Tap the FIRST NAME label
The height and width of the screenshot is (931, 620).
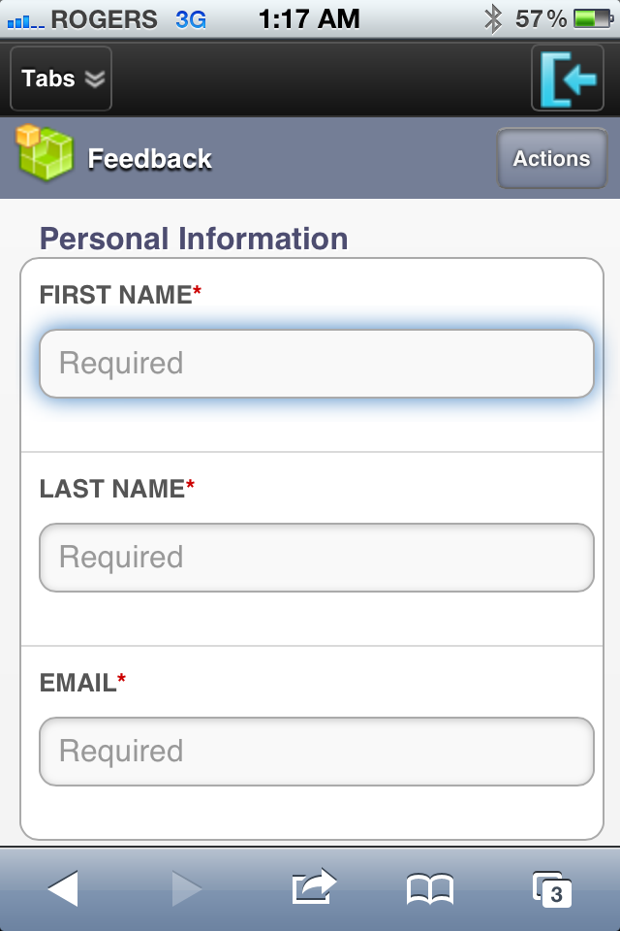(x=115, y=295)
